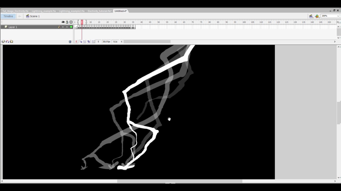Click the timeline scroll left arrow
This screenshot has width=341, height=191.
point(122,42)
